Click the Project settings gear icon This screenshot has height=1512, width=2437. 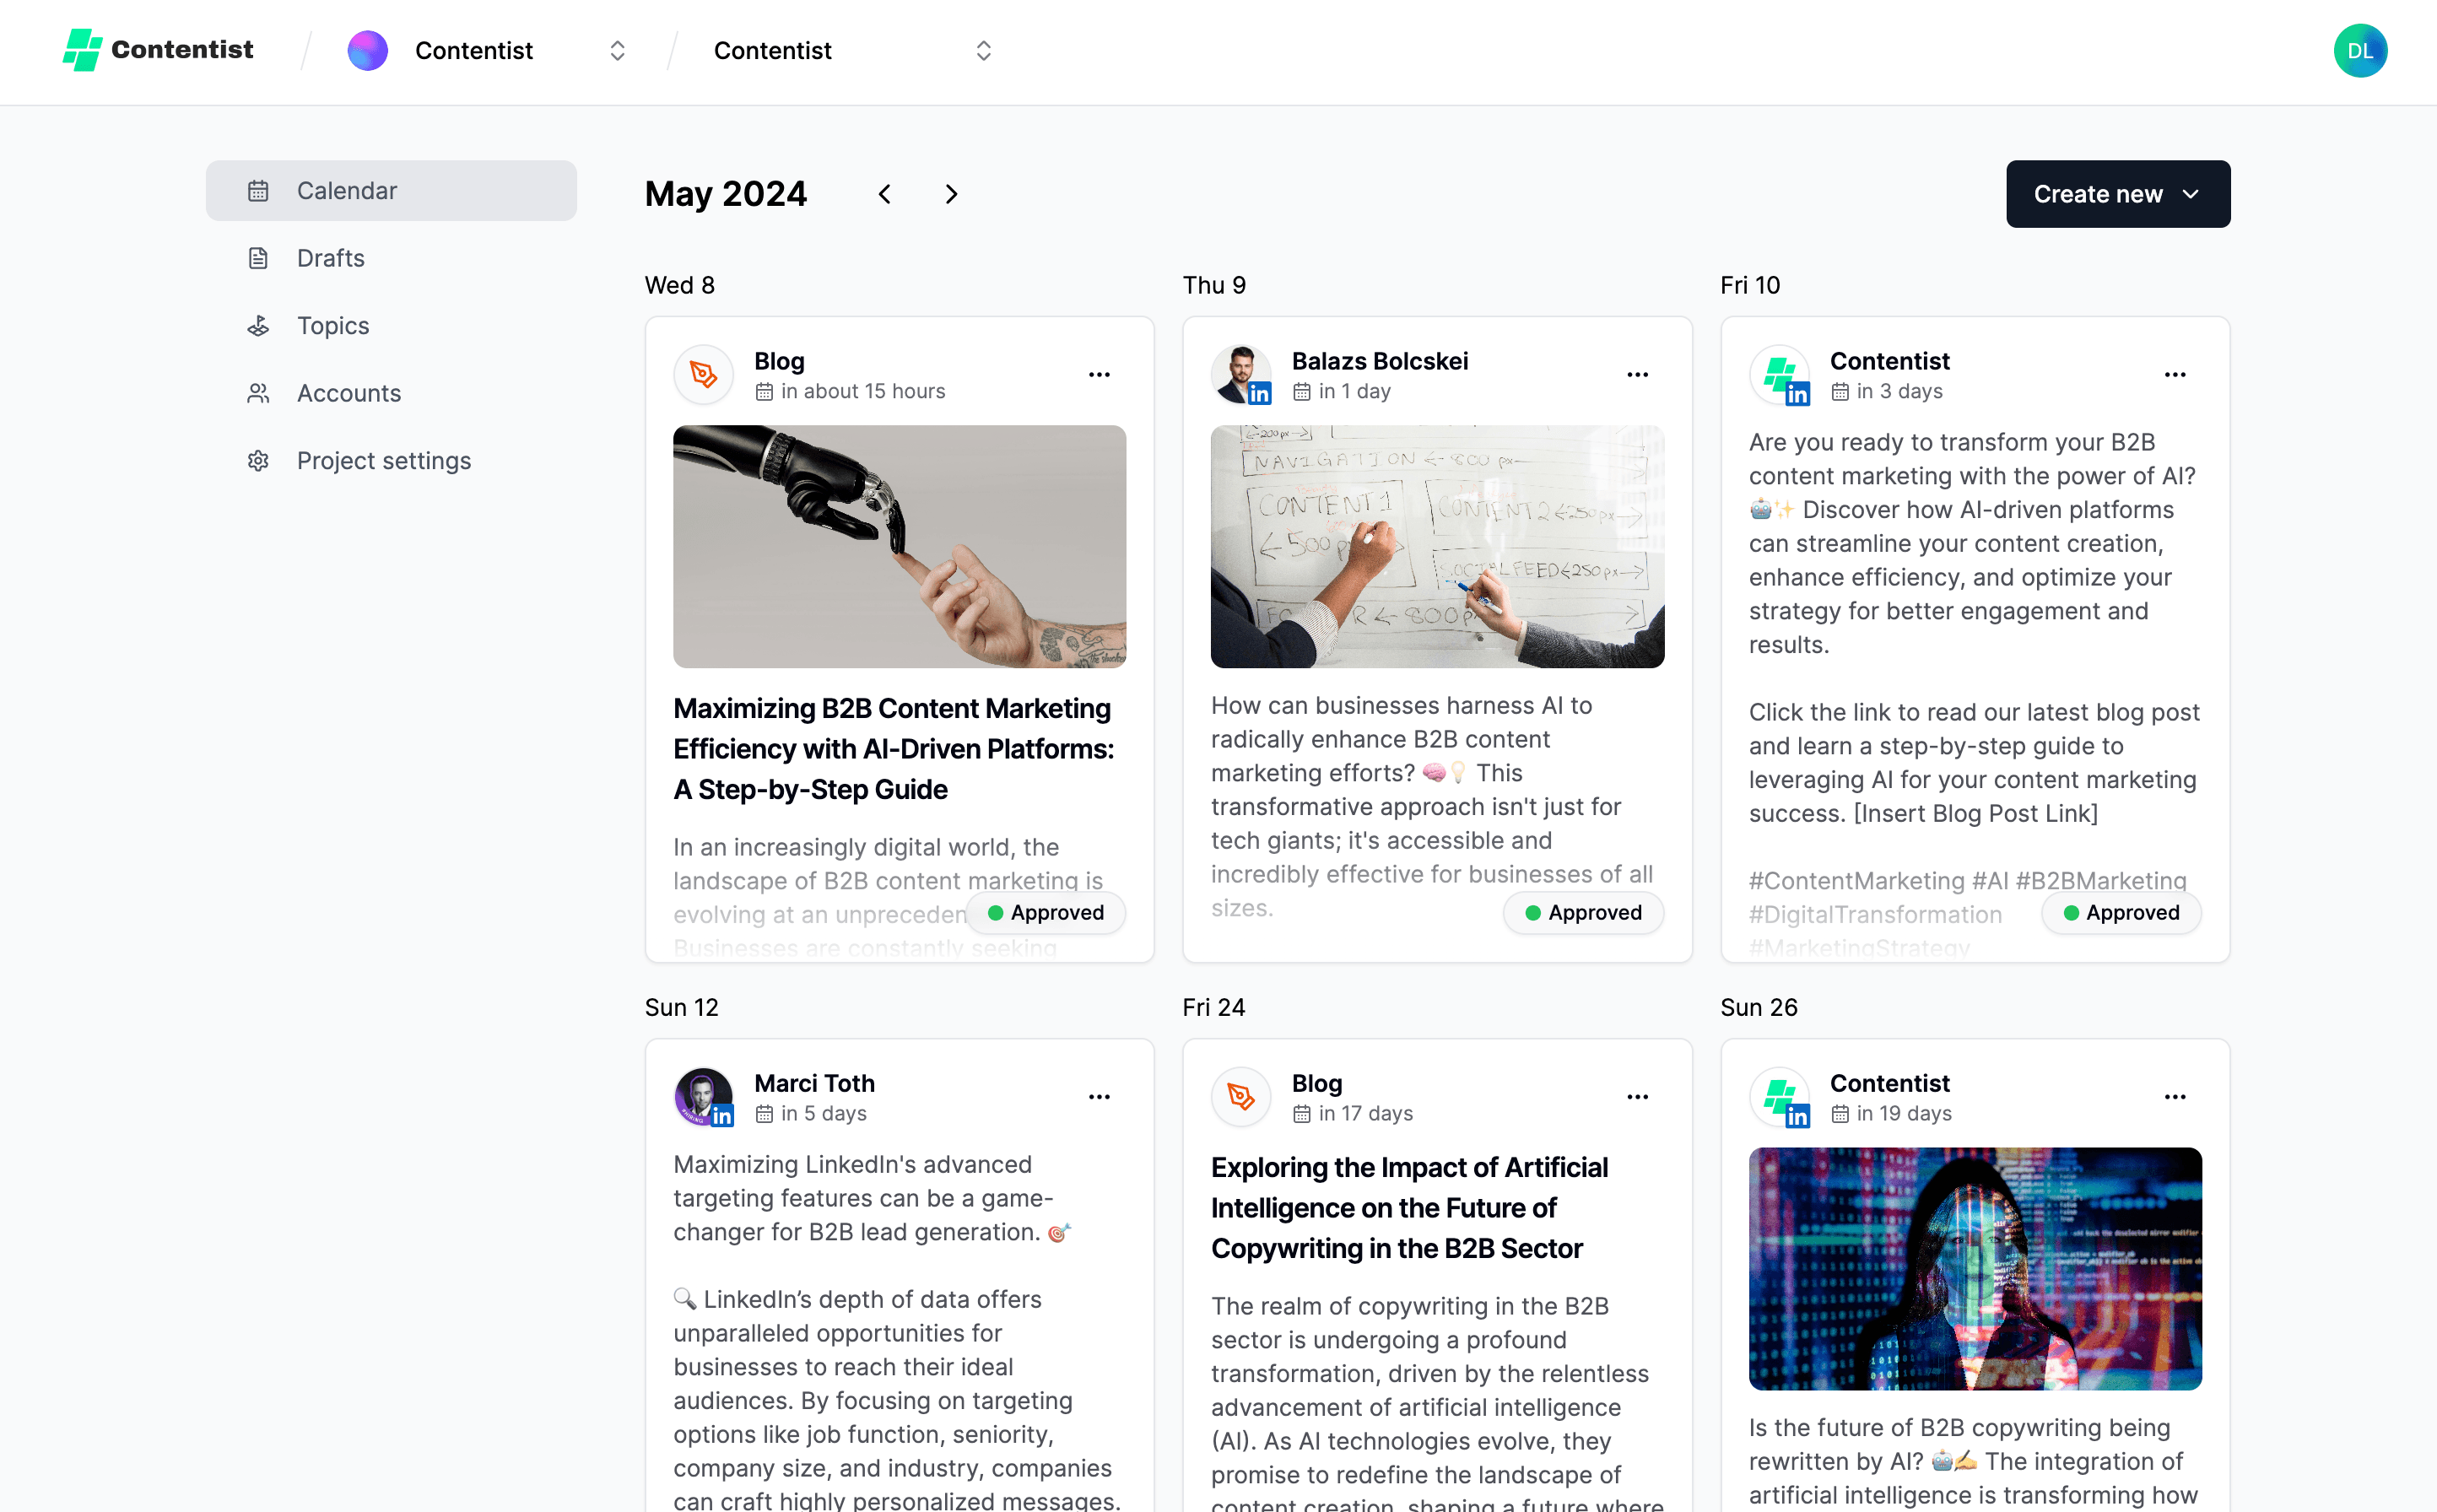(x=258, y=461)
